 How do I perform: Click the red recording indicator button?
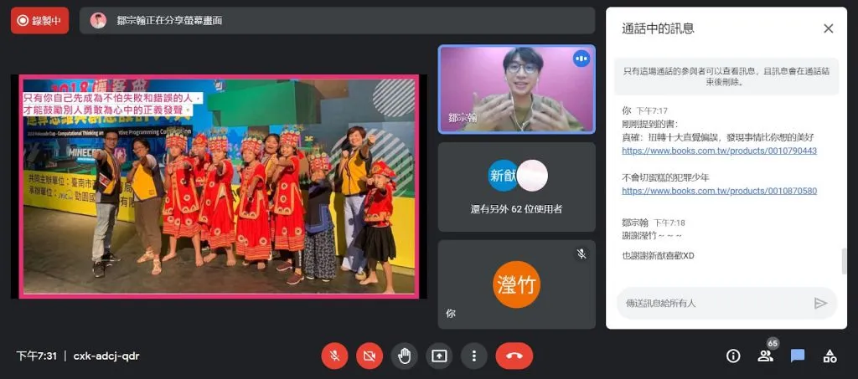(x=40, y=21)
